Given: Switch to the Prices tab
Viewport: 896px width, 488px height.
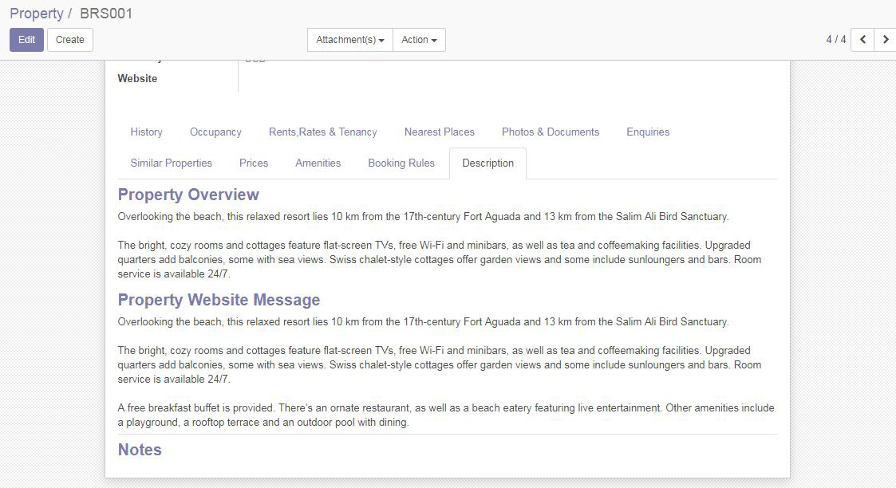Looking at the screenshot, I should coord(254,163).
